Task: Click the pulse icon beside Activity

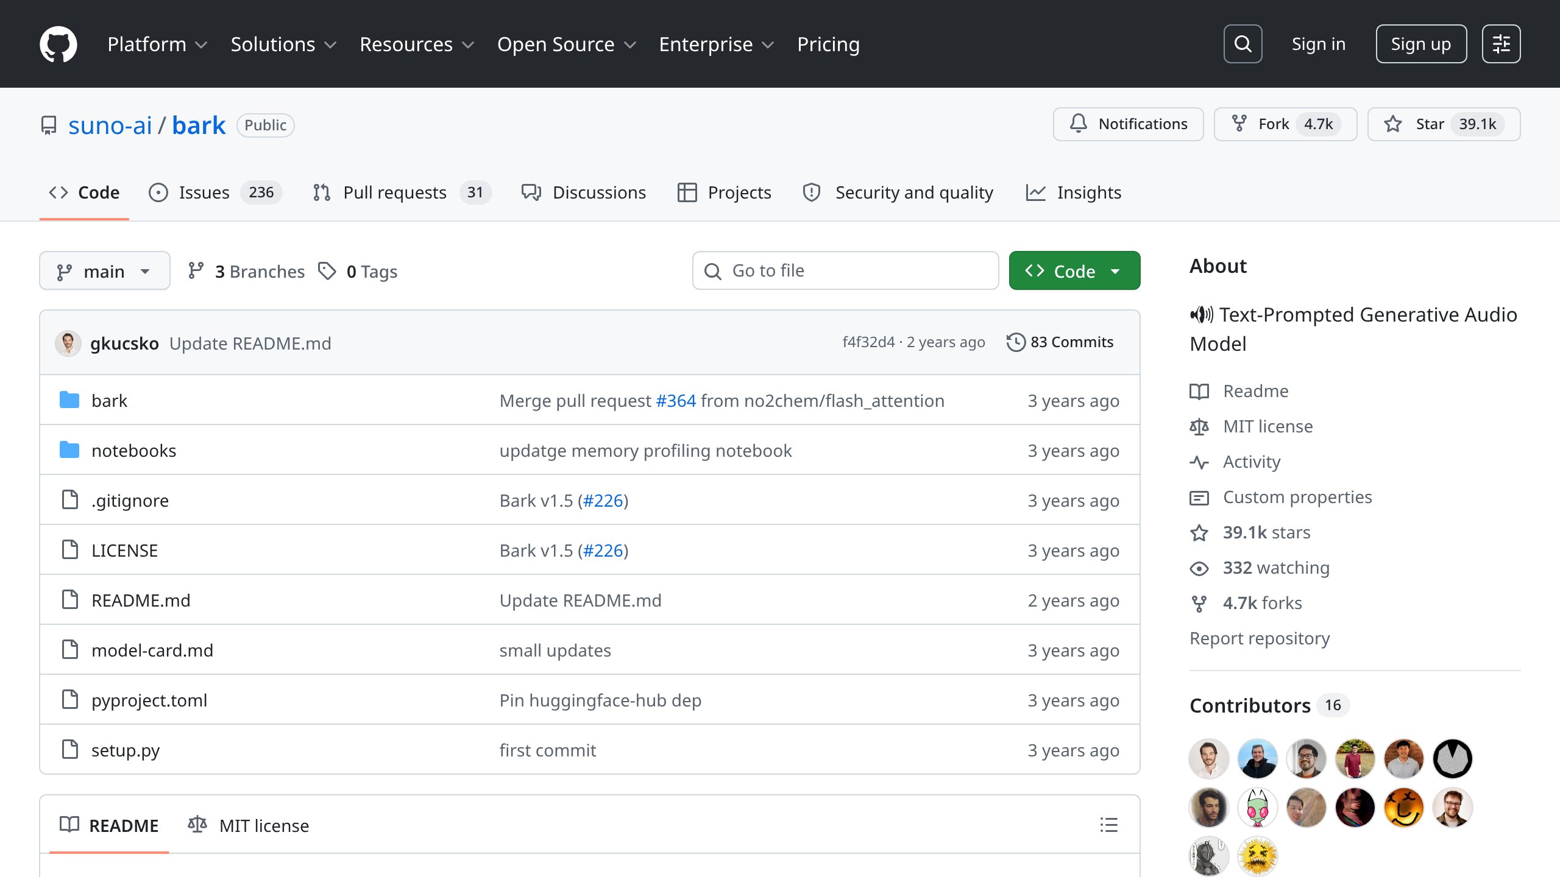Action: click(x=1199, y=462)
